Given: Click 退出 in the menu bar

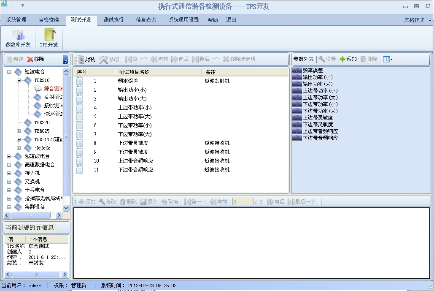Looking at the screenshot, I should click(x=231, y=20).
